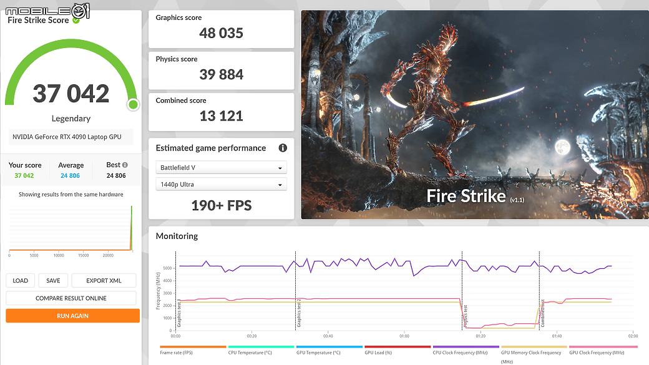Open the Battlefield V game dropdown
The image size is (649, 365).
[x=221, y=168]
